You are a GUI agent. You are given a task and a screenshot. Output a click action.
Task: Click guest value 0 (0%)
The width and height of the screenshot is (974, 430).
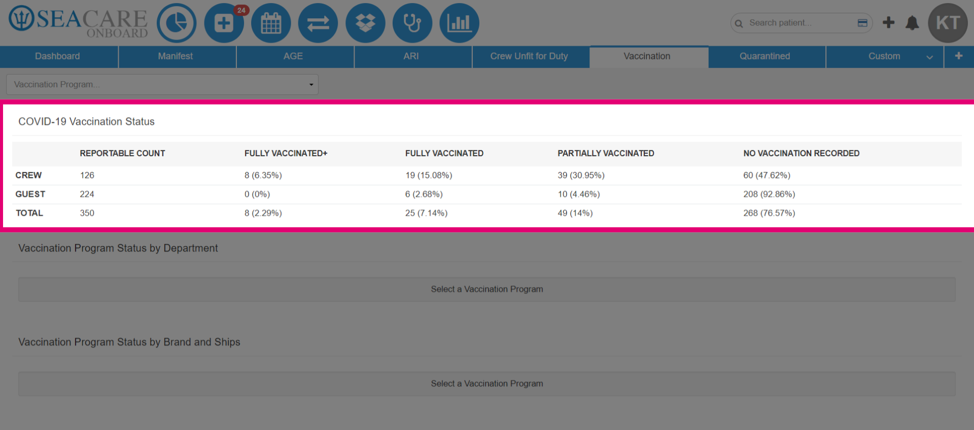(x=257, y=194)
